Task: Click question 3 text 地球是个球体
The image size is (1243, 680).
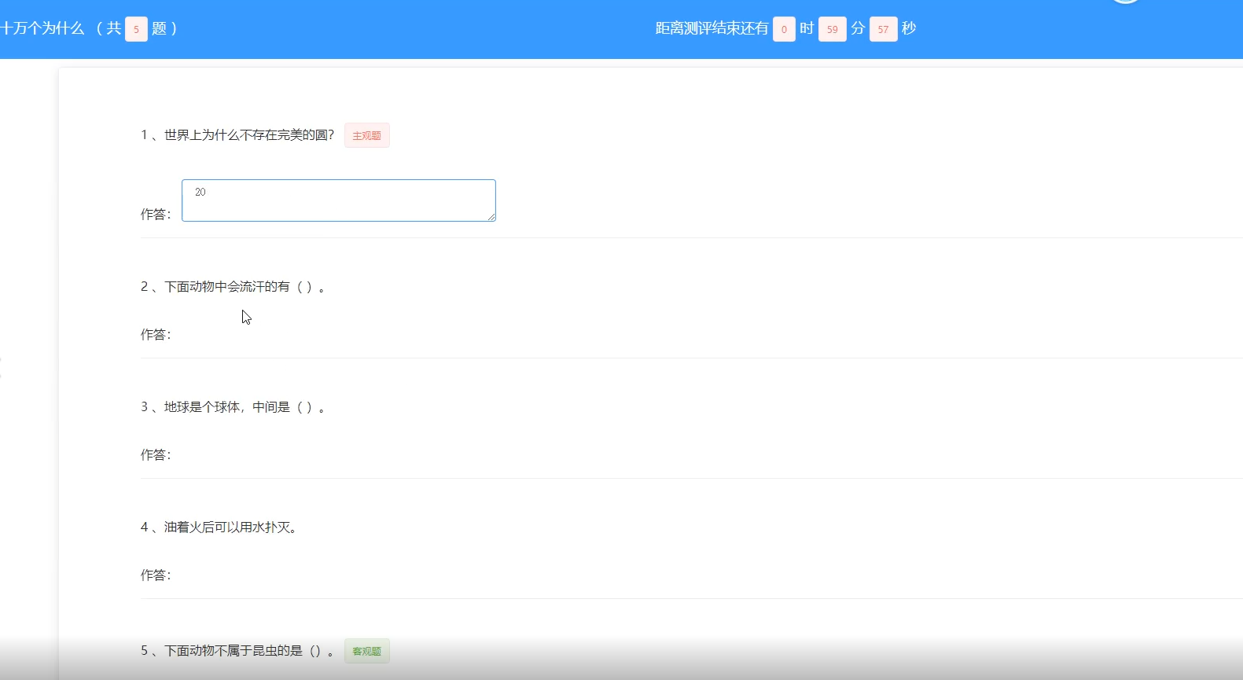Action: 202,407
